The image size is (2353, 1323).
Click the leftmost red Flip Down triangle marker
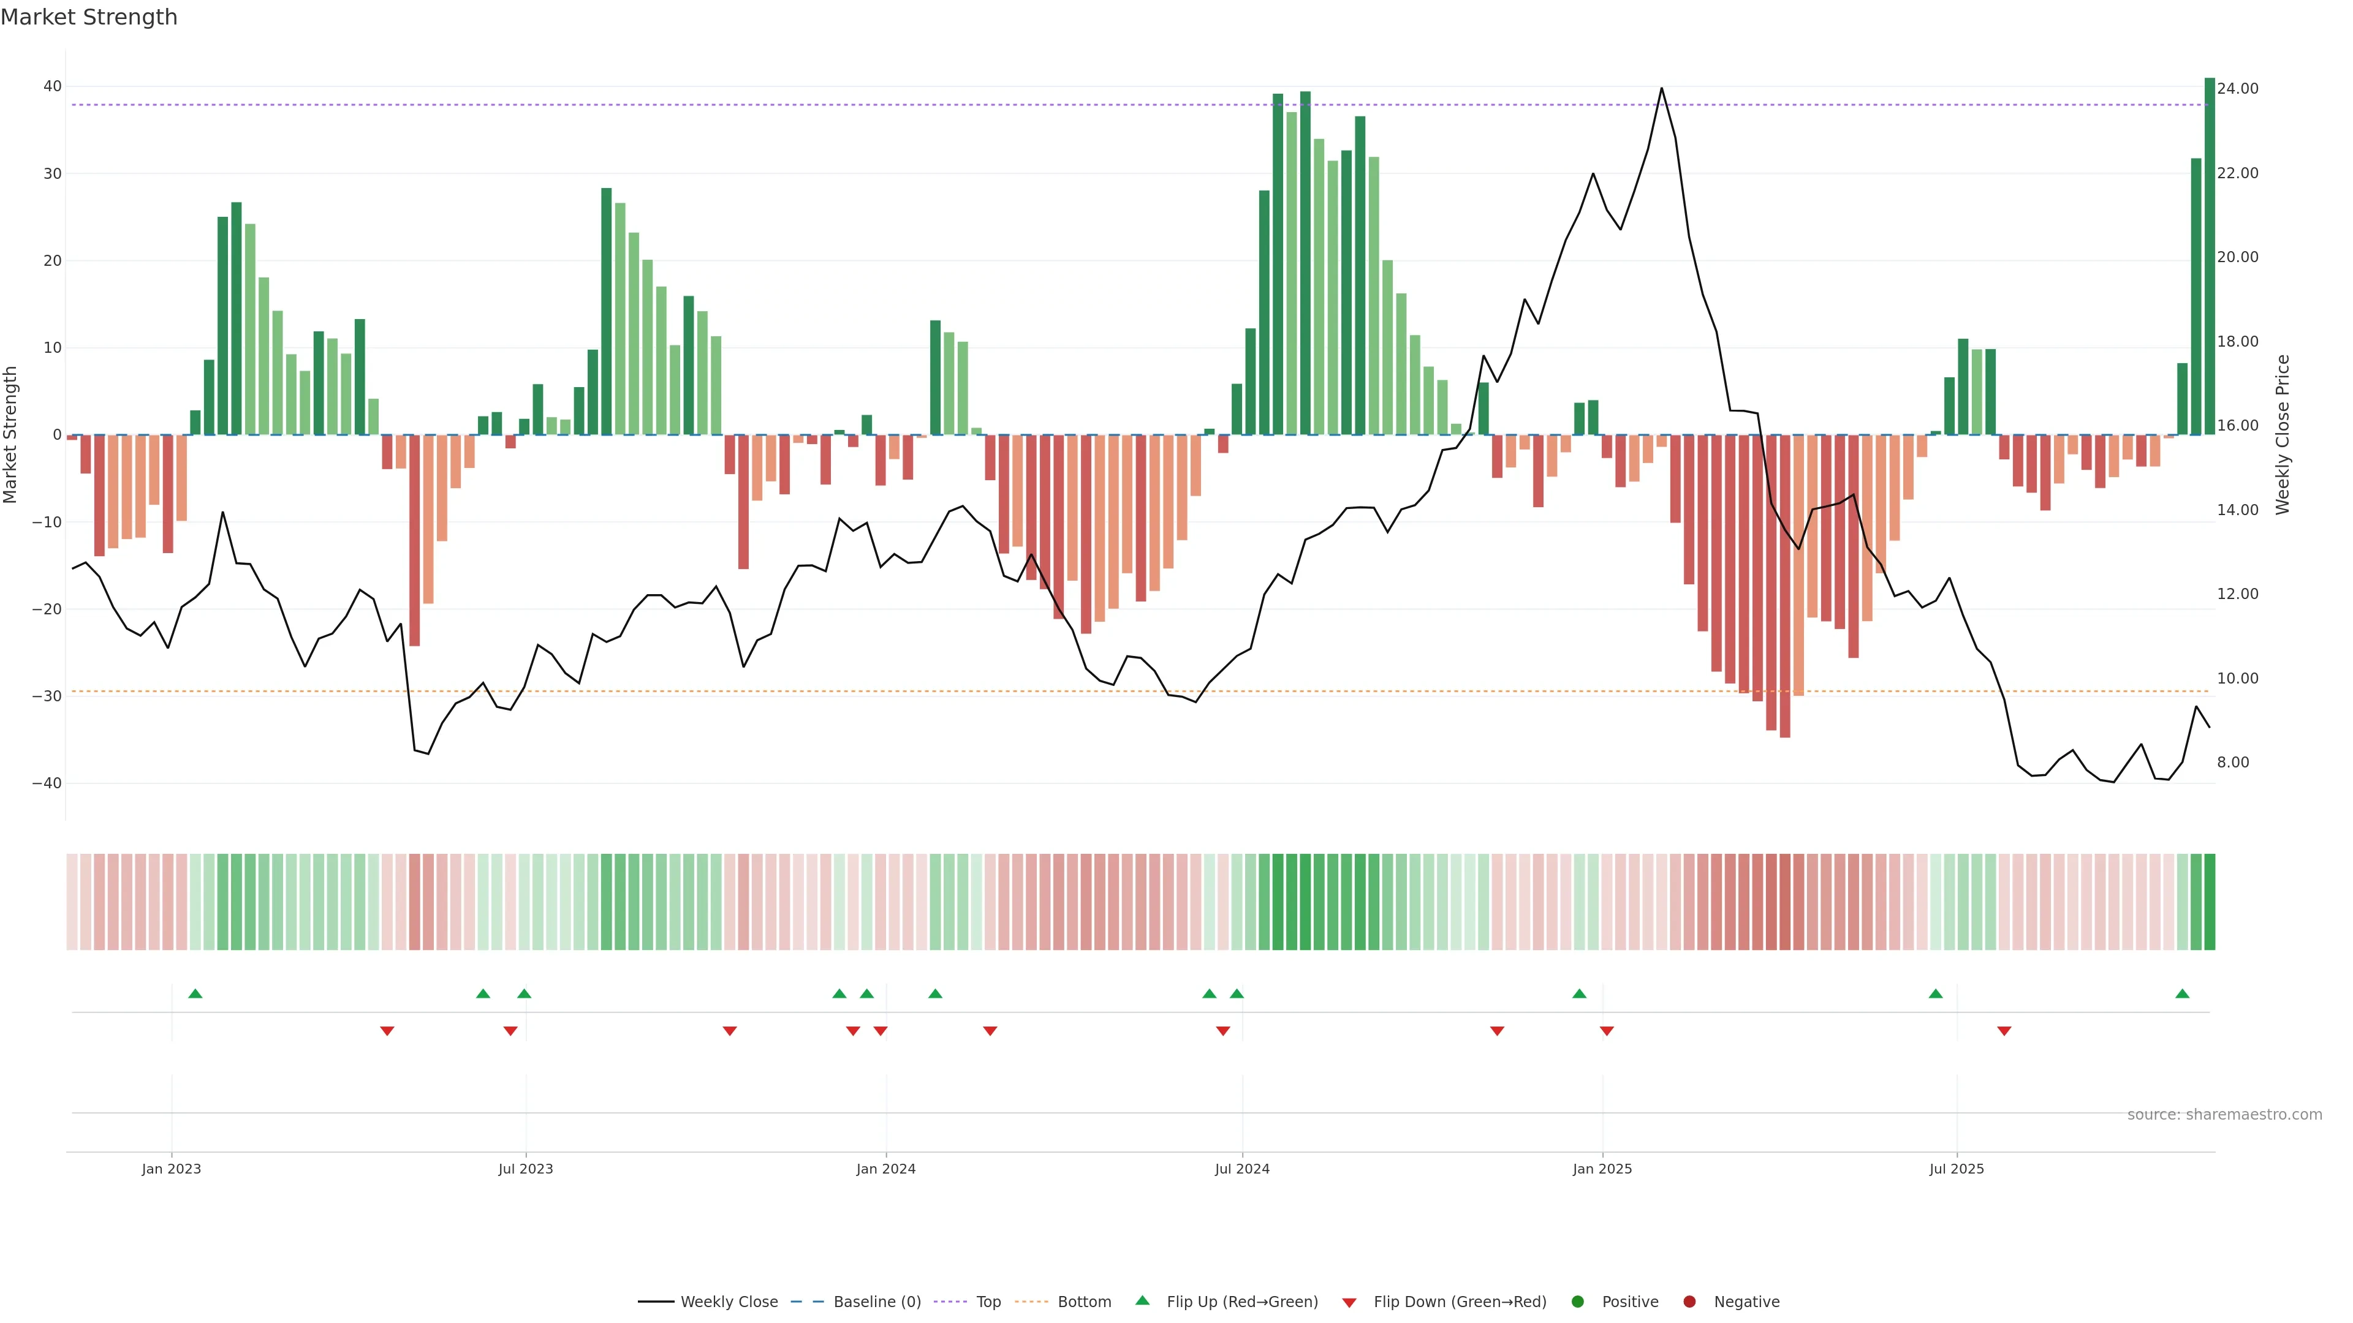point(387,1031)
